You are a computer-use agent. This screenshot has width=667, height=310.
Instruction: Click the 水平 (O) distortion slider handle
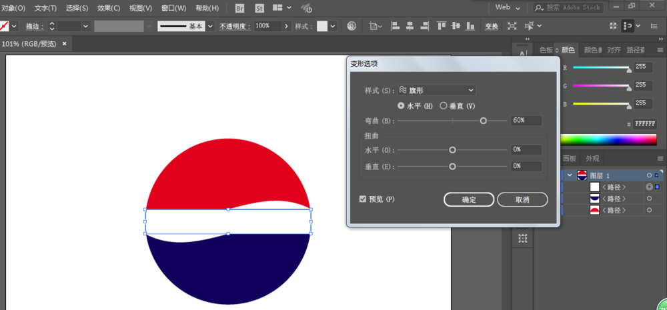[x=453, y=150]
